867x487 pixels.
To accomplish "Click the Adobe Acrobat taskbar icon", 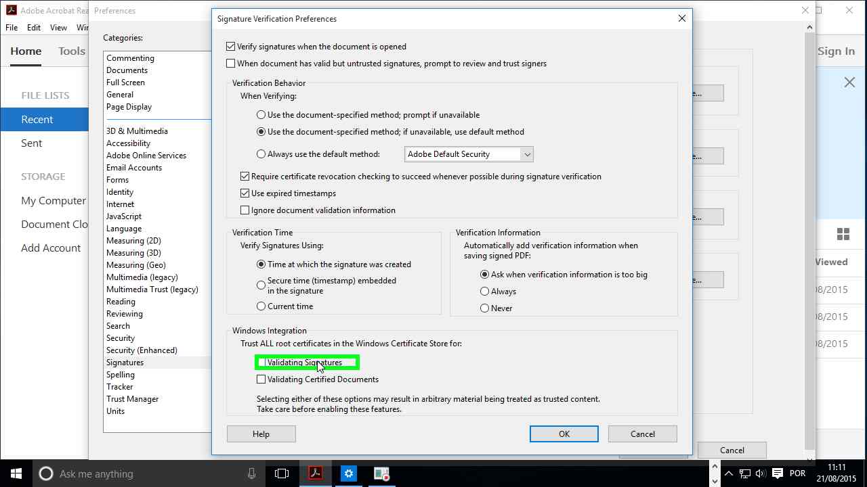I will pyautogui.click(x=315, y=473).
